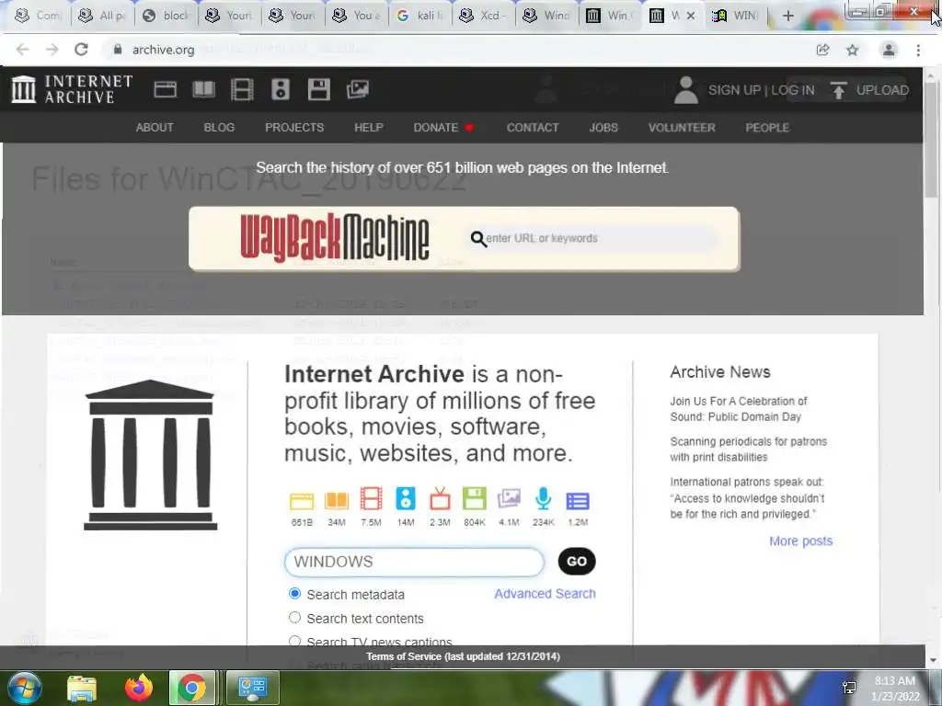The image size is (942, 706).
Task: Click the Internet Archive logo
Action: point(72,89)
